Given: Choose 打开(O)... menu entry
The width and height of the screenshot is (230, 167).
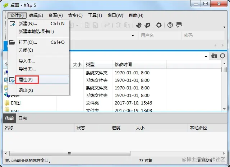Looking at the screenshot, I should (38, 42).
